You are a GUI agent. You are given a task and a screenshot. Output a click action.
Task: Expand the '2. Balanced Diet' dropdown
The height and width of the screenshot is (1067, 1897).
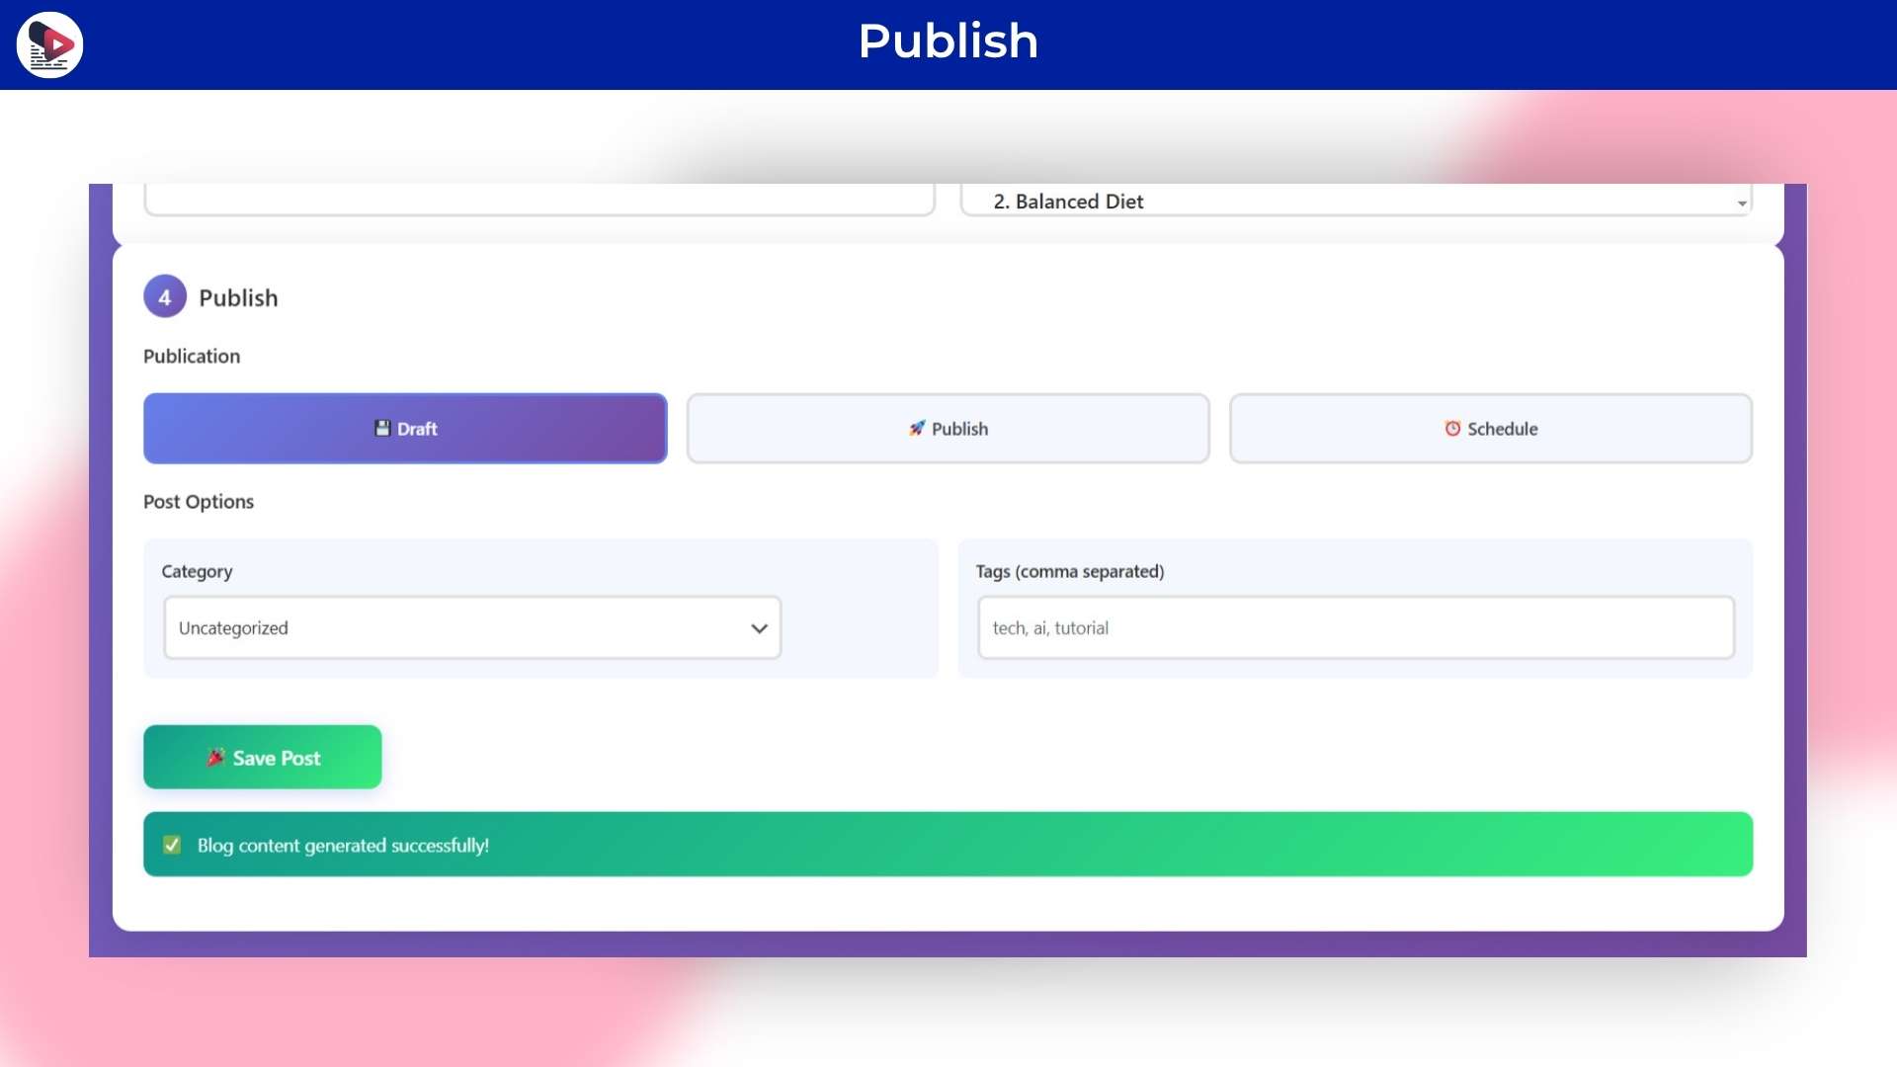pyautogui.click(x=1356, y=201)
